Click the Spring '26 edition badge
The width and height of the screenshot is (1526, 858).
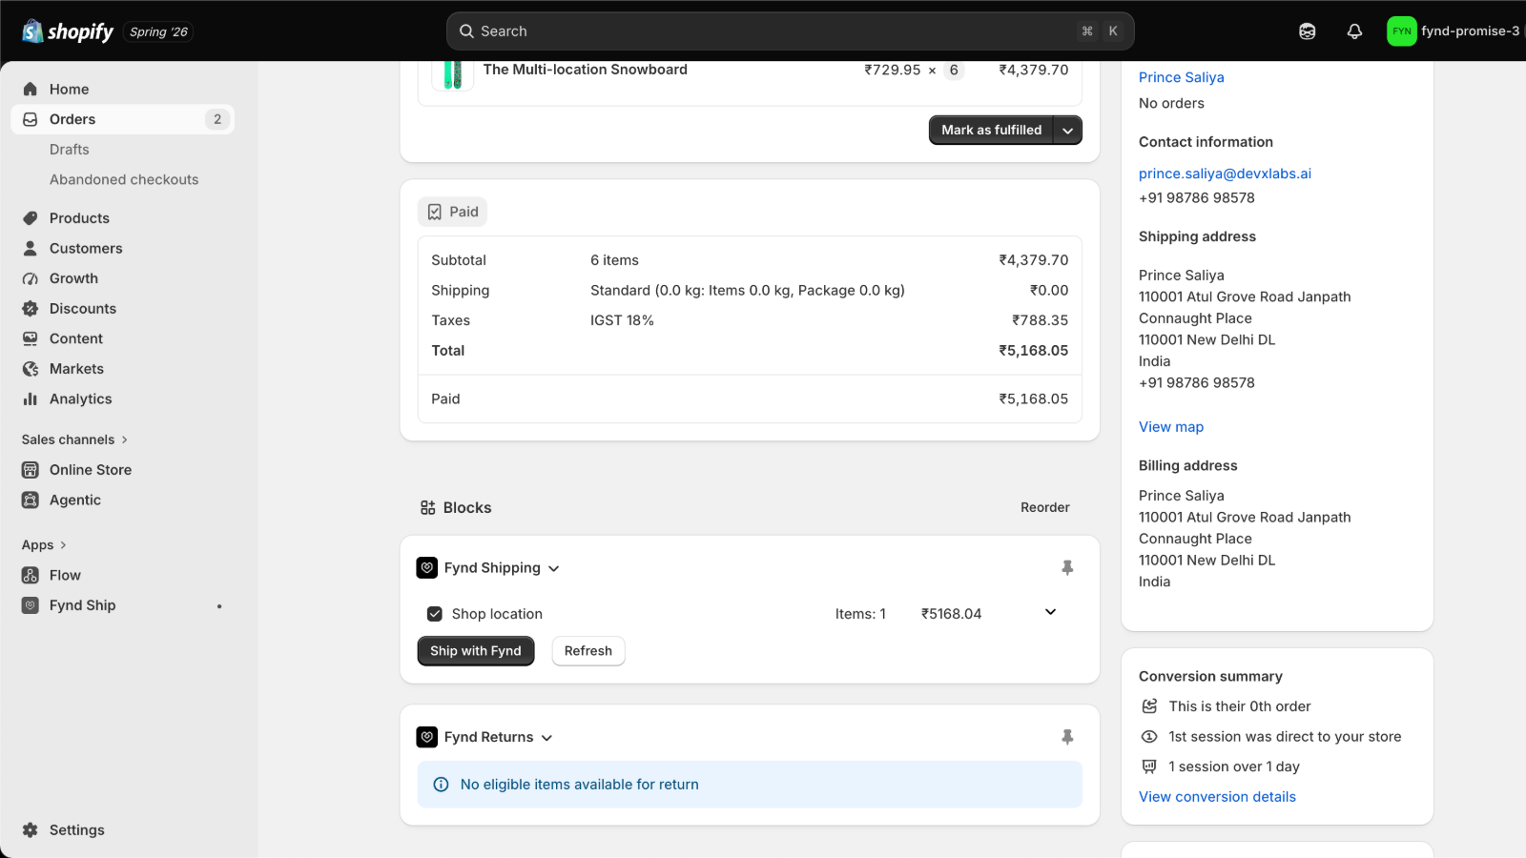pos(158,31)
